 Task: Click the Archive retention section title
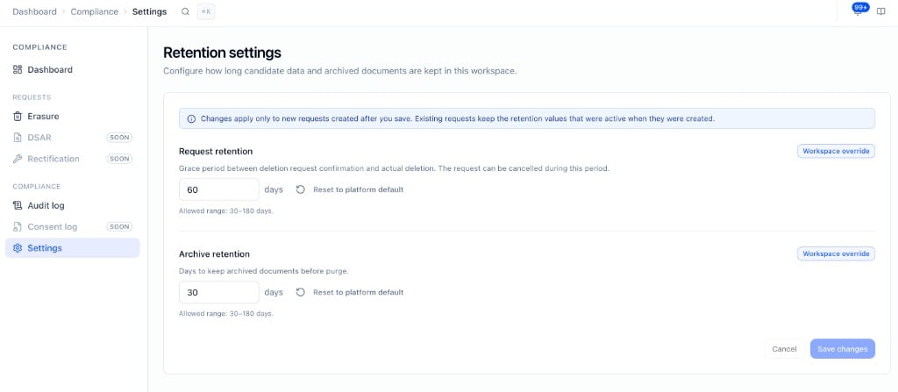click(x=214, y=254)
